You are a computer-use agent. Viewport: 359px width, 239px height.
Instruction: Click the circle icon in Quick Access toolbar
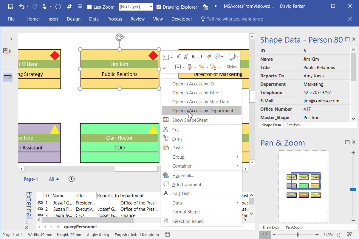pyautogui.click(x=58, y=7)
